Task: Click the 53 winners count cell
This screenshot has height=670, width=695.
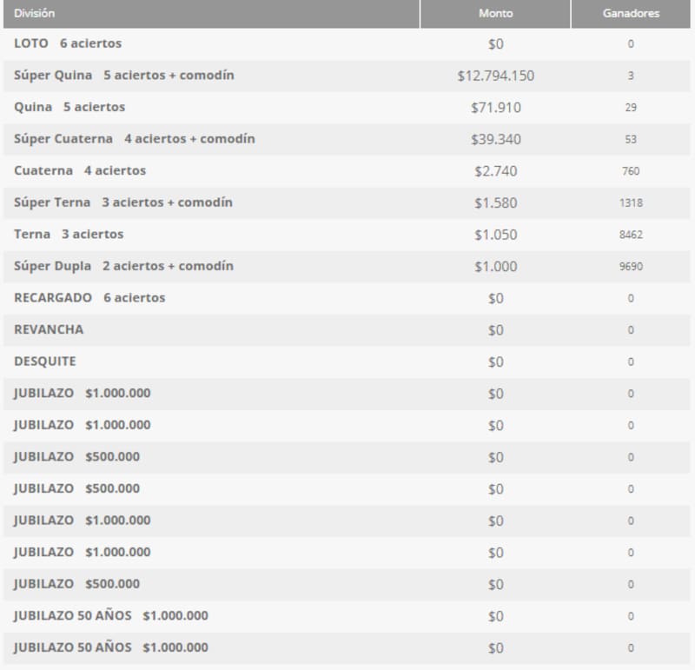Action: (x=631, y=139)
